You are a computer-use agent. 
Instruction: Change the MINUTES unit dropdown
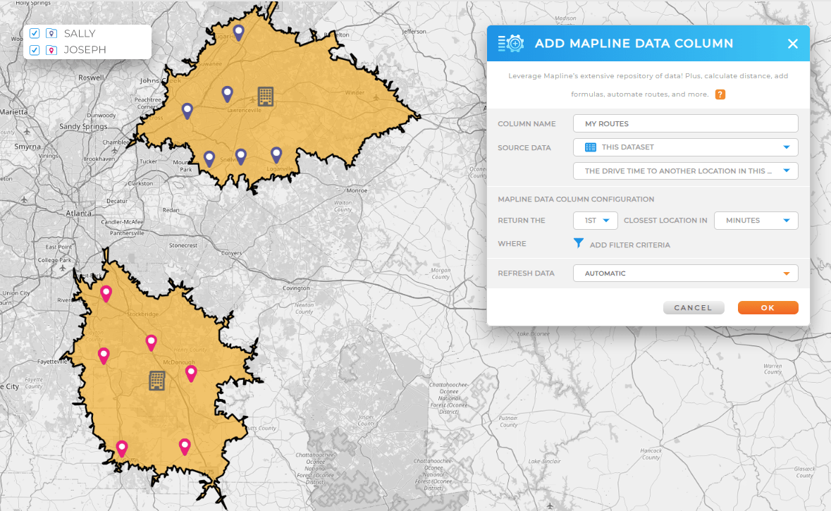756,221
